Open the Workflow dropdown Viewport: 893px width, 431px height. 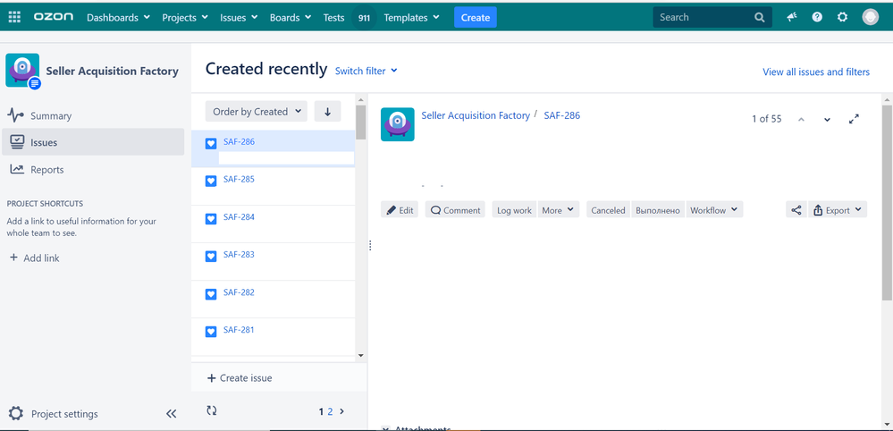point(714,210)
